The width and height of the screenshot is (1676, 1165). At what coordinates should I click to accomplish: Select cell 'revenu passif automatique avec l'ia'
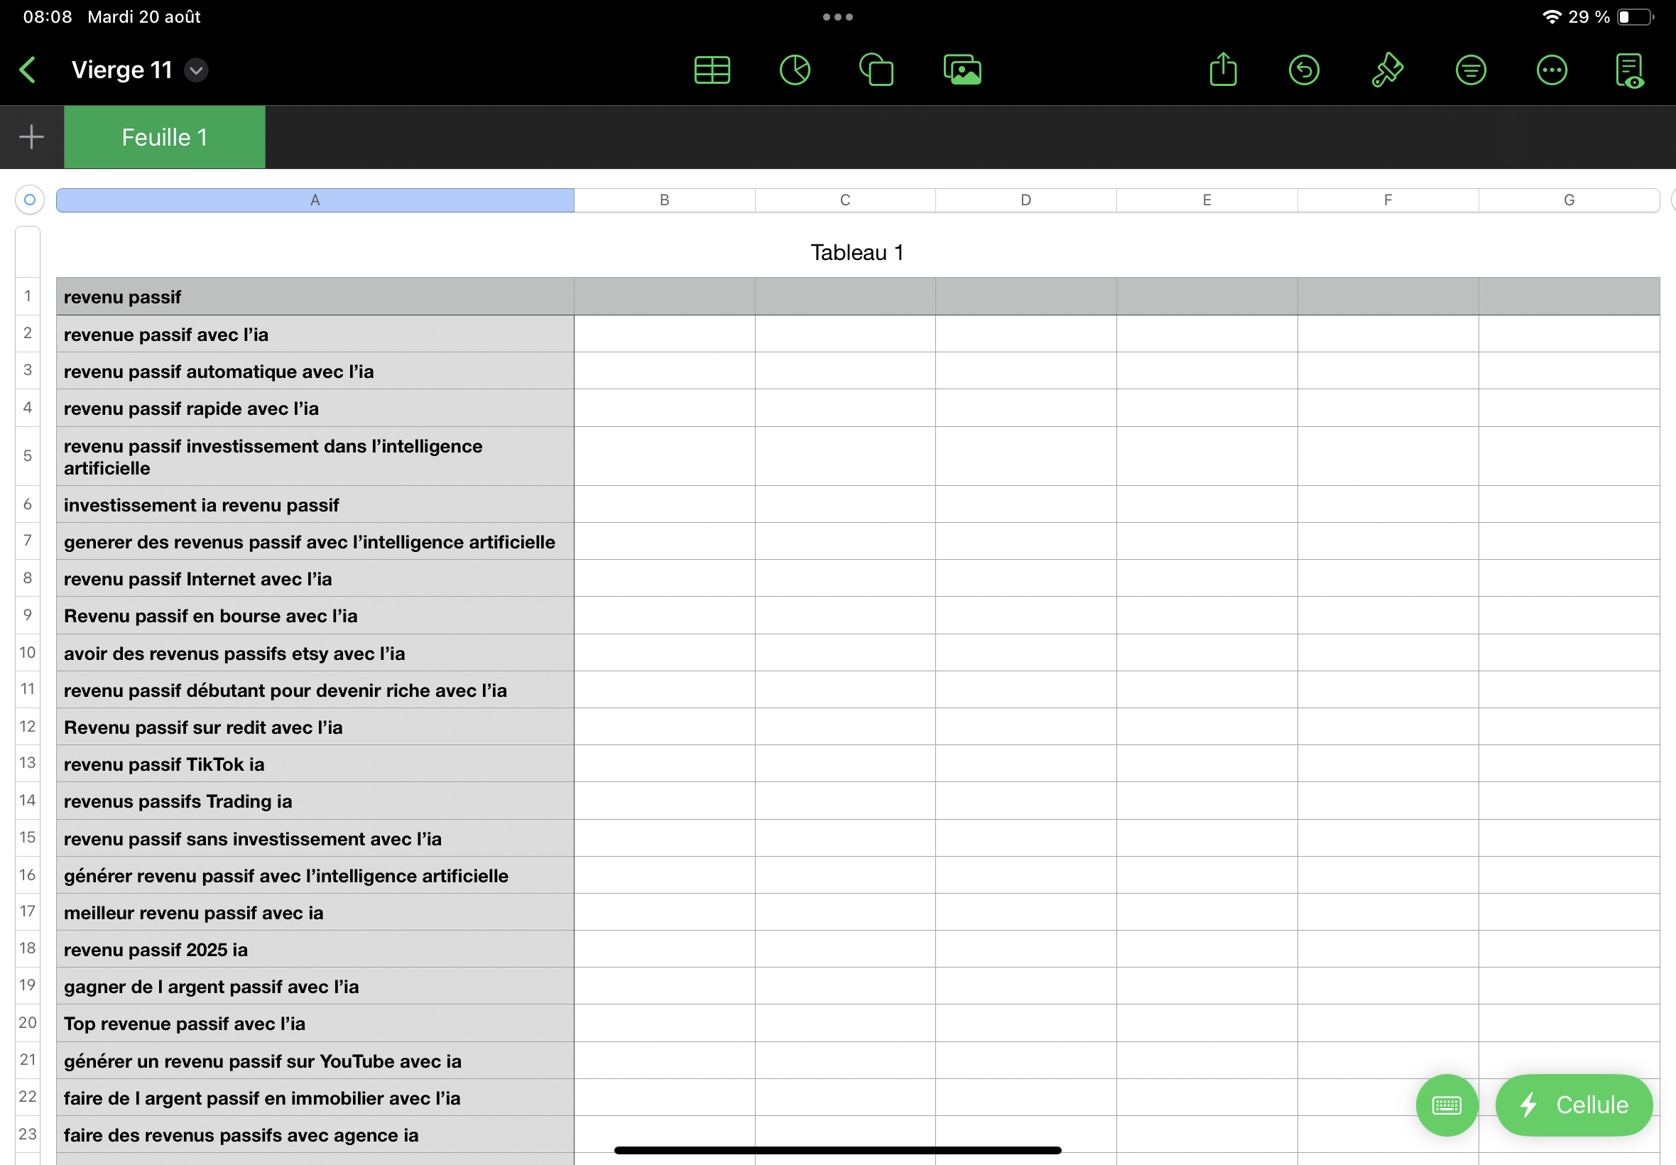(315, 371)
